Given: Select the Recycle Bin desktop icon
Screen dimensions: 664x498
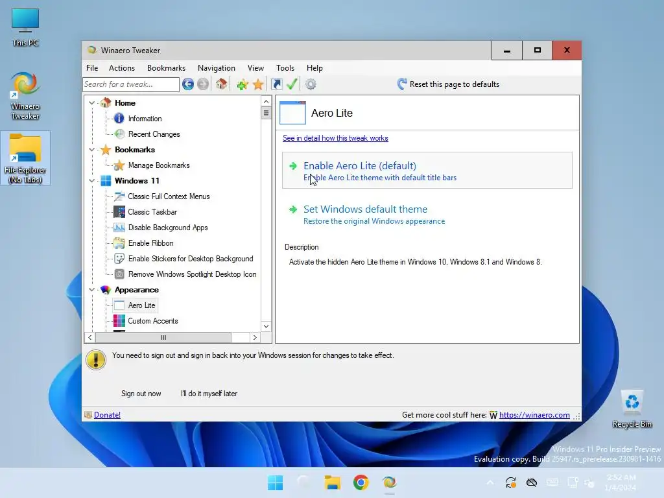Looking at the screenshot, I should pyautogui.click(x=632, y=409).
